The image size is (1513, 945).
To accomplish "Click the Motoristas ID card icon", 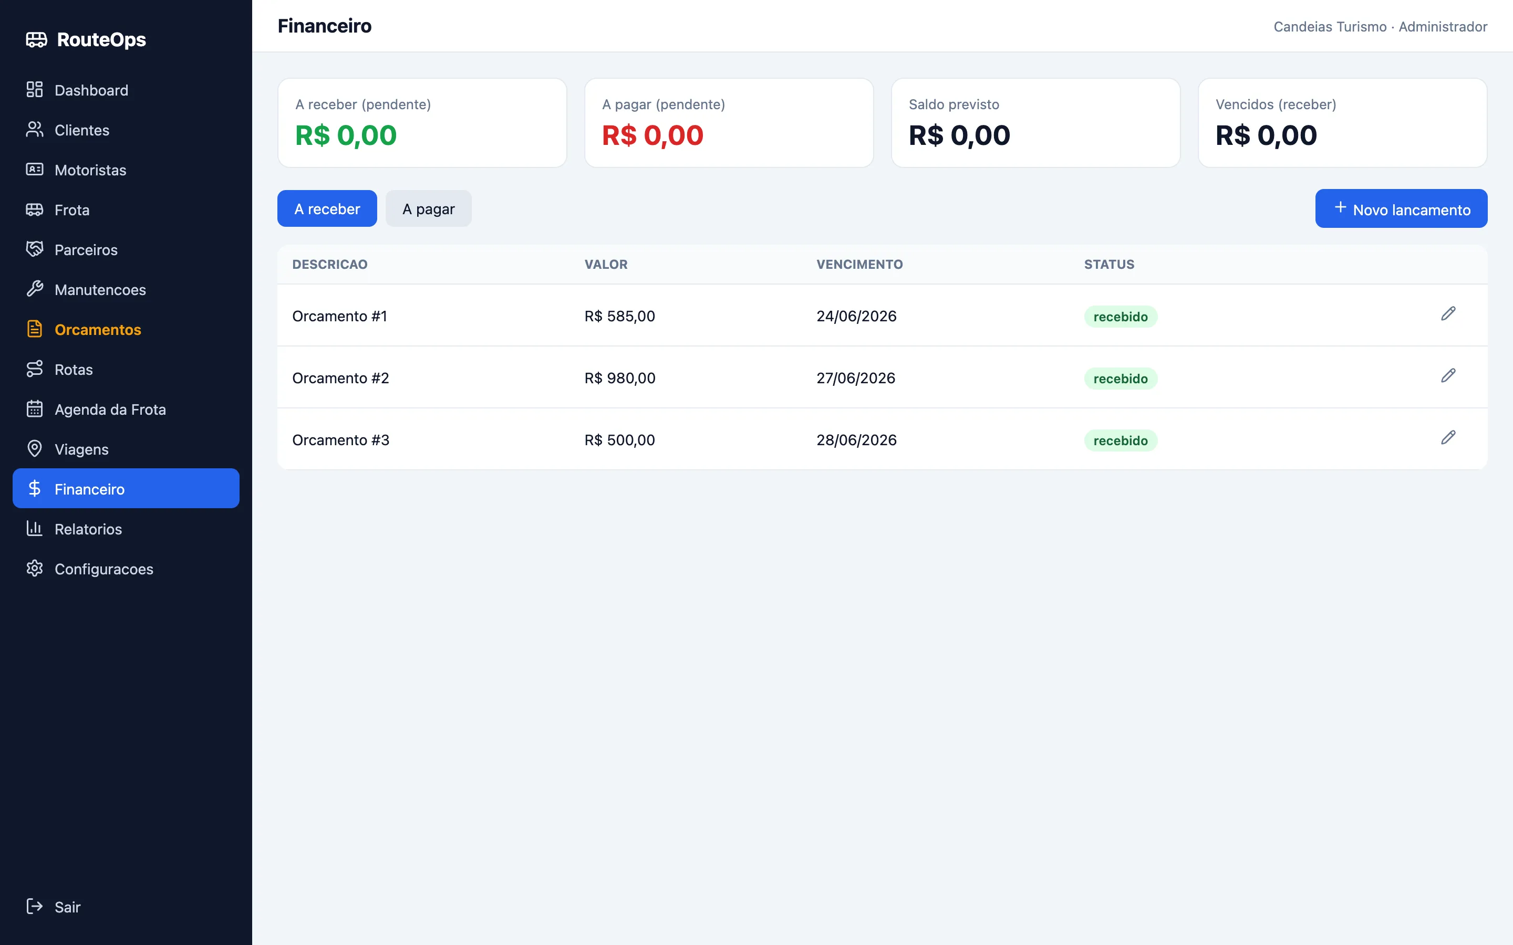I will (34, 170).
